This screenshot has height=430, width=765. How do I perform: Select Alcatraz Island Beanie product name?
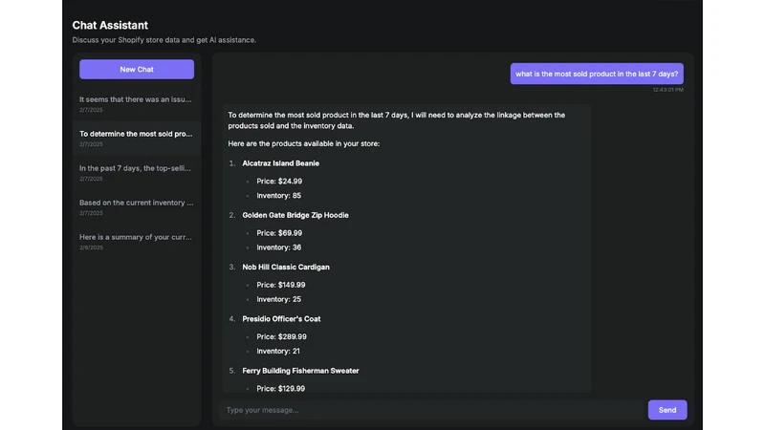(x=280, y=163)
